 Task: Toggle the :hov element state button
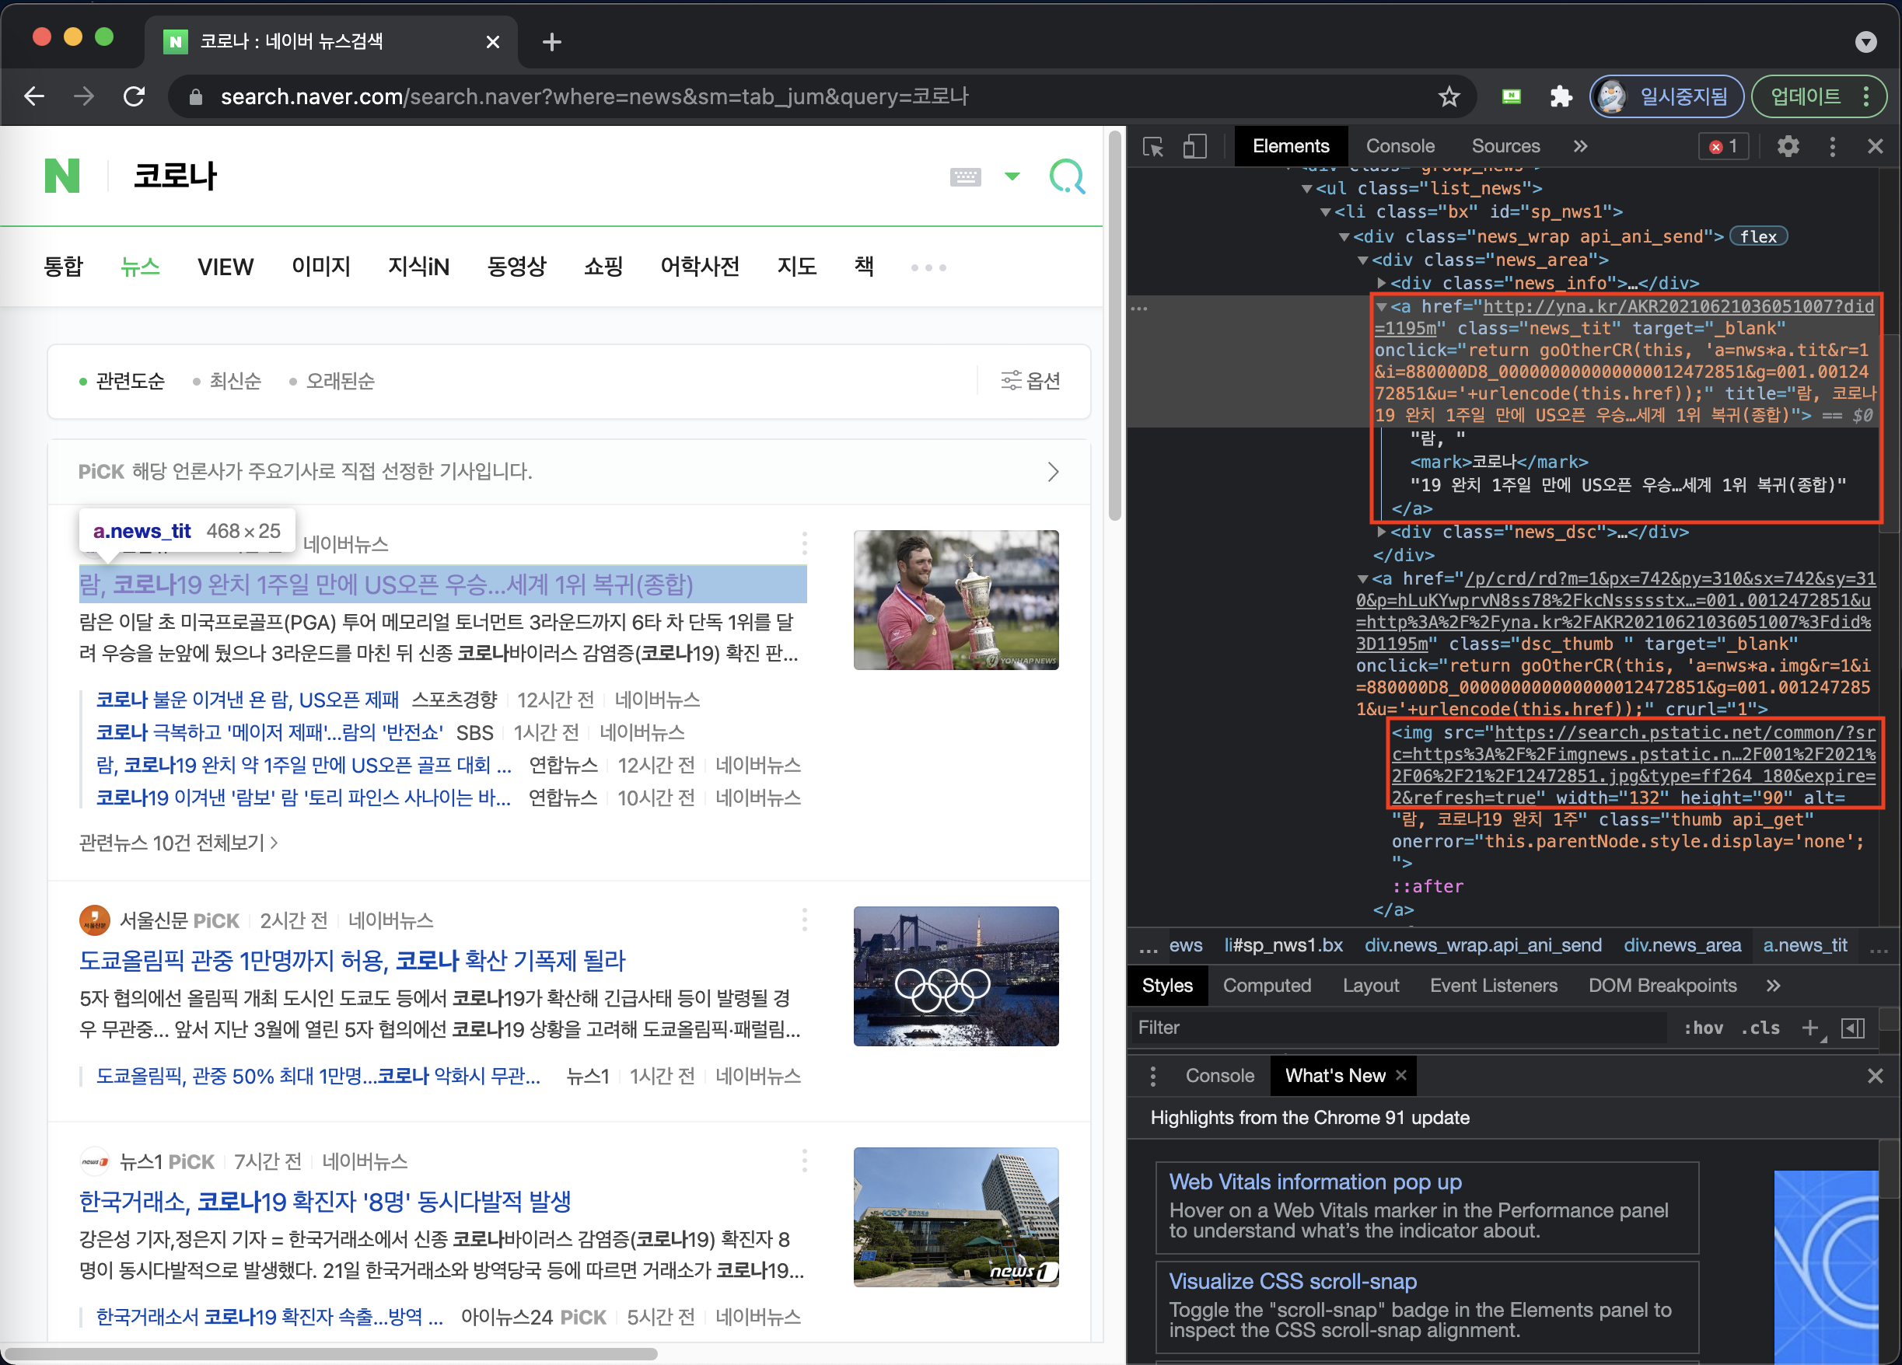pyautogui.click(x=1703, y=1028)
